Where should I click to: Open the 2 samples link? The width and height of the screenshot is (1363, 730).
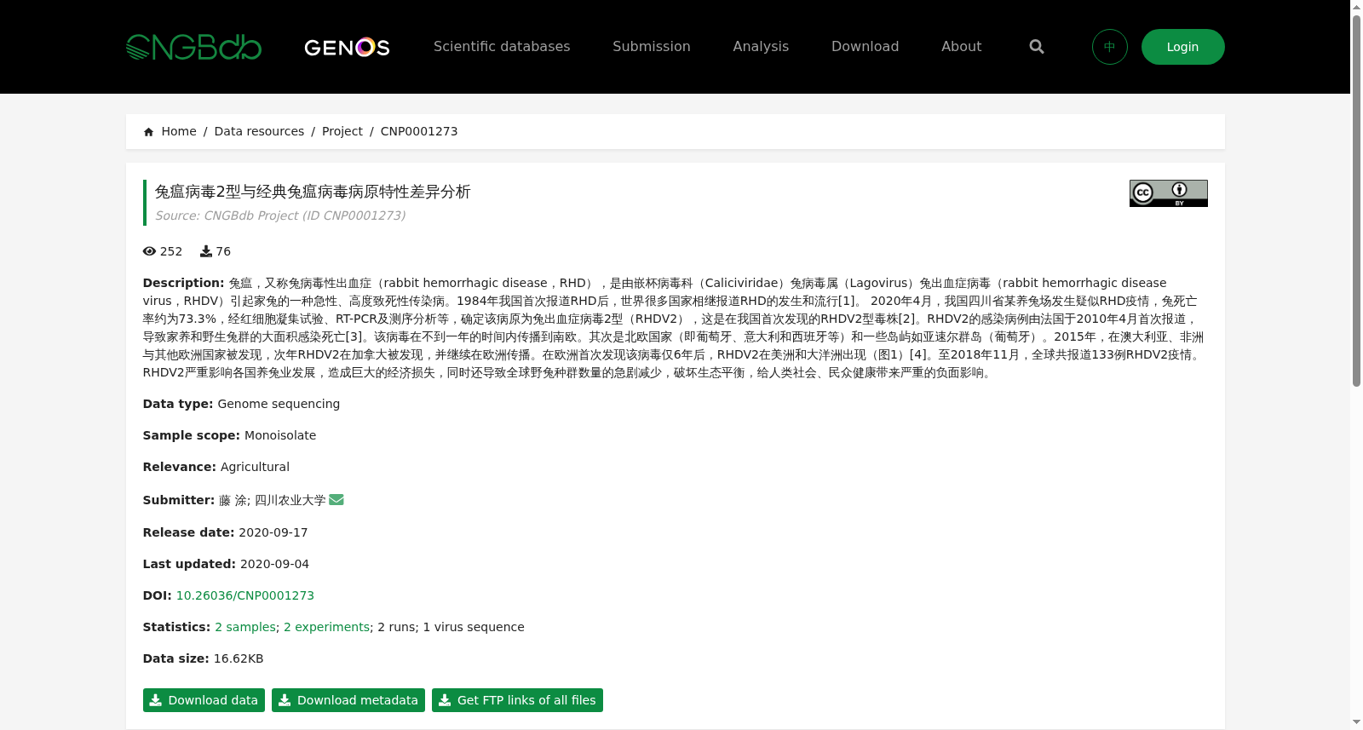pos(245,627)
